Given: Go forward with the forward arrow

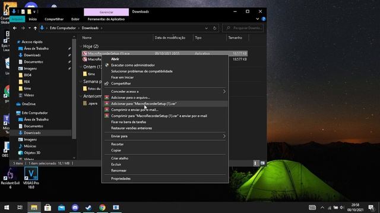Looking at the screenshot, I should (23, 28).
